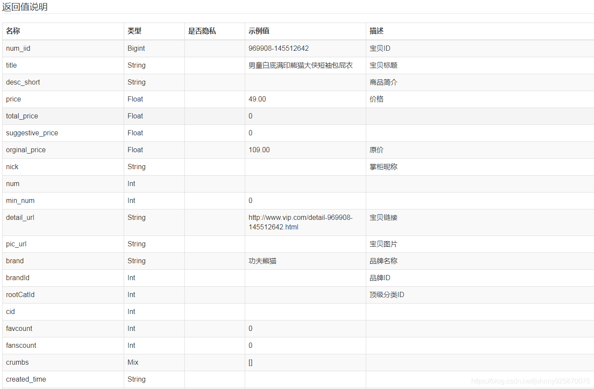Click the '掌柜昵称' description

click(x=384, y=167)
